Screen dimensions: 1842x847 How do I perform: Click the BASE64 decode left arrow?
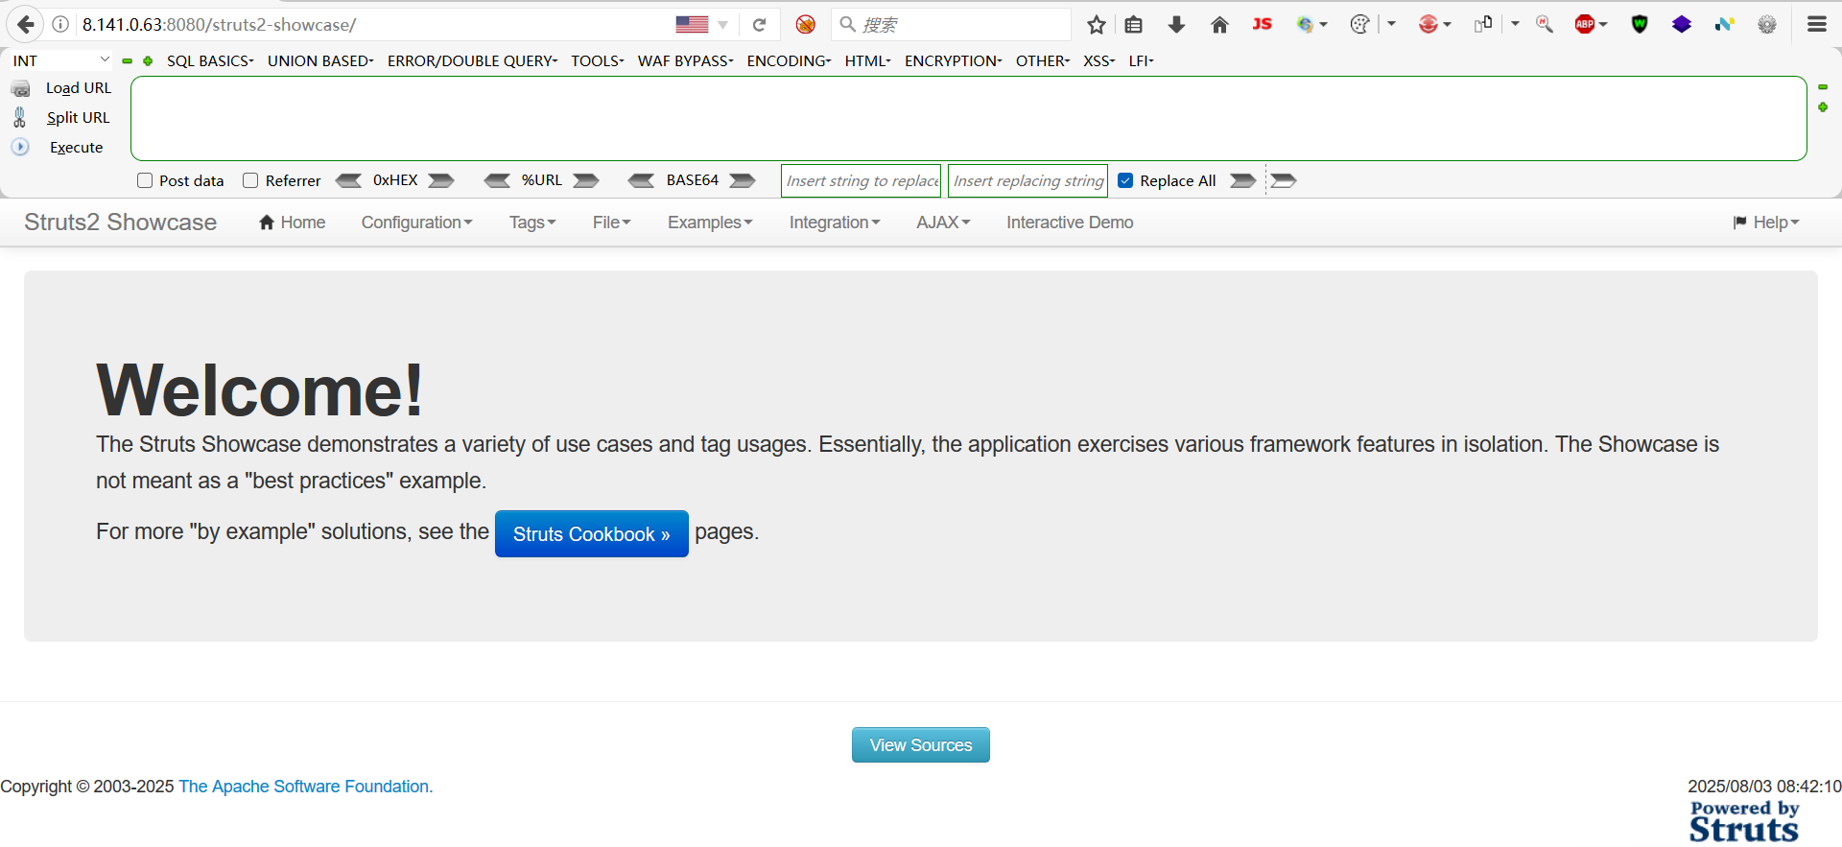click(641, 180)
